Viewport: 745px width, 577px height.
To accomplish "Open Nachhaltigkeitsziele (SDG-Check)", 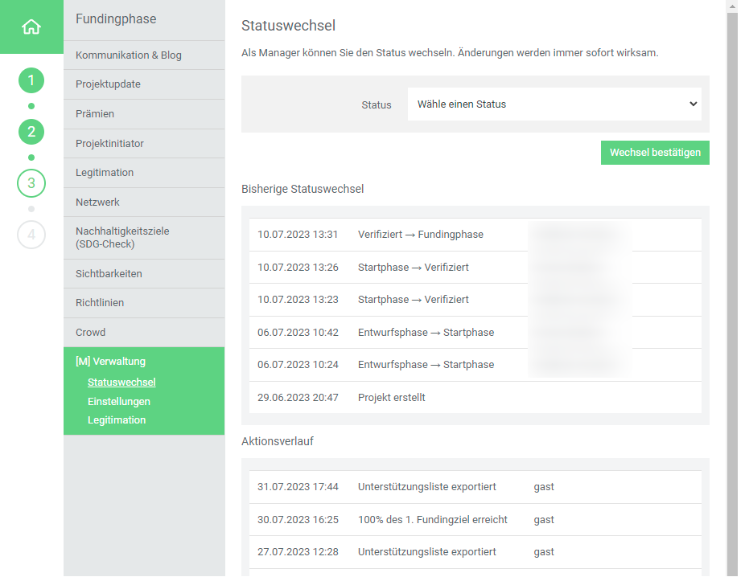I will pos(122,237).
